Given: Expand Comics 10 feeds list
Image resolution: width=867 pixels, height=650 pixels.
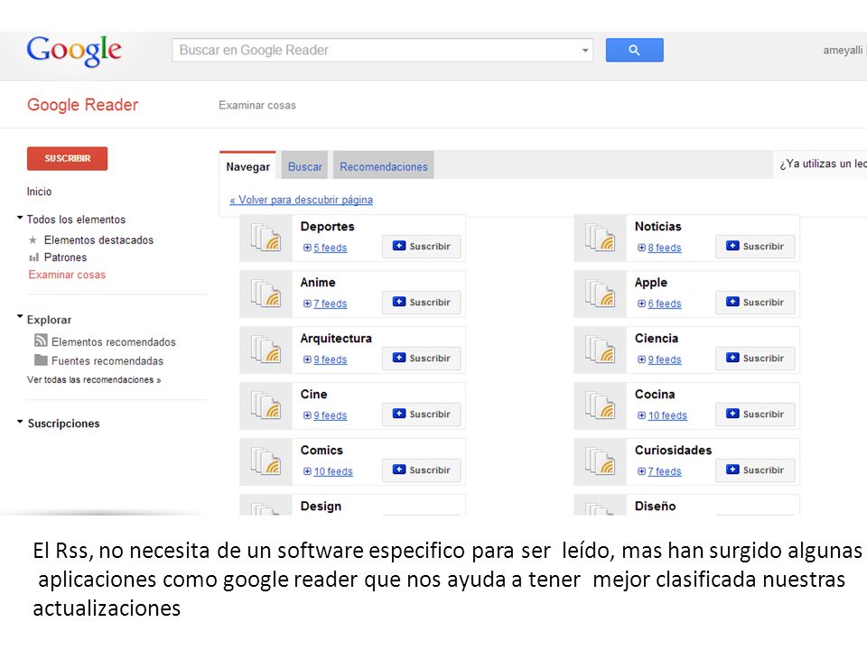Looking at the screenshot, I should [328, 471].
